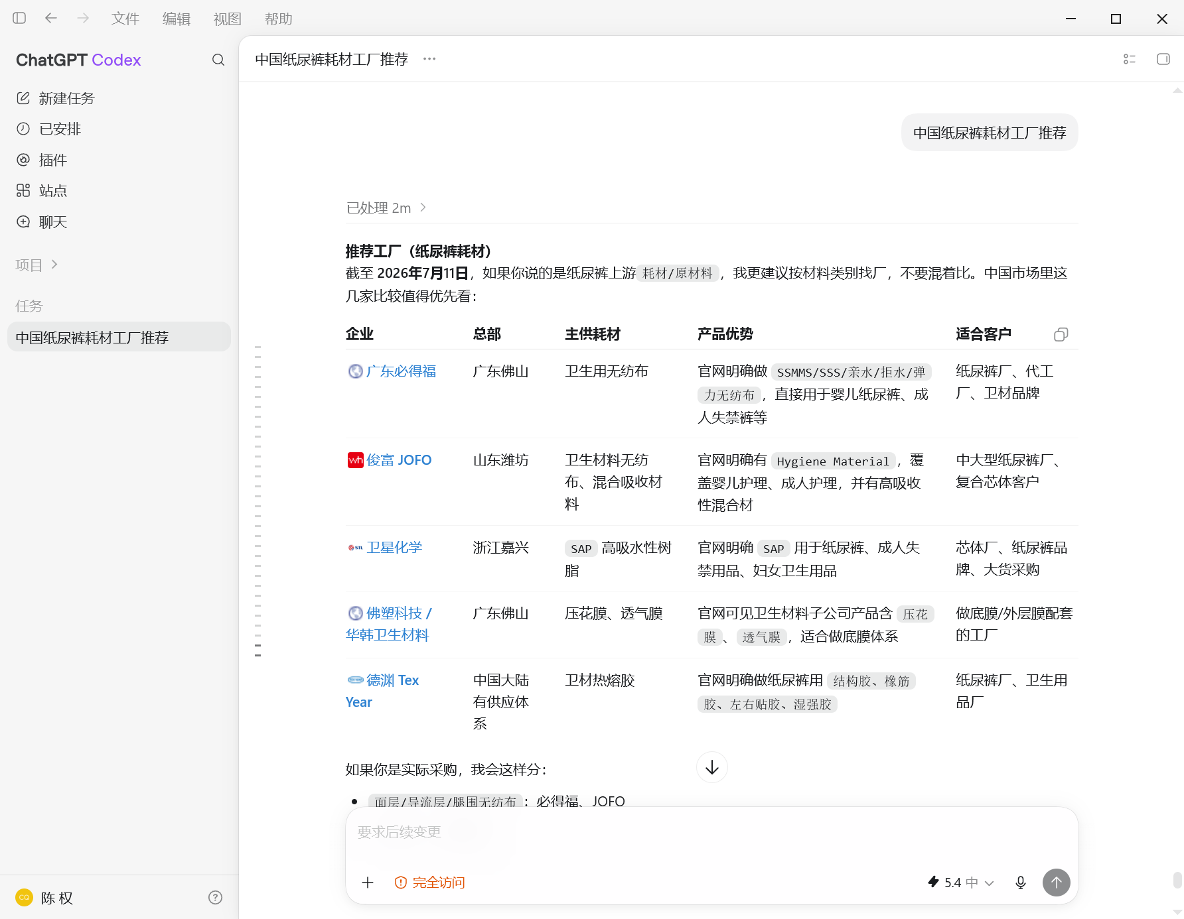The height and width of the screenshot is (919, 1184).
Task: Go forward with the right arrow
Action: pyautogui.click(x=83, y=19)
